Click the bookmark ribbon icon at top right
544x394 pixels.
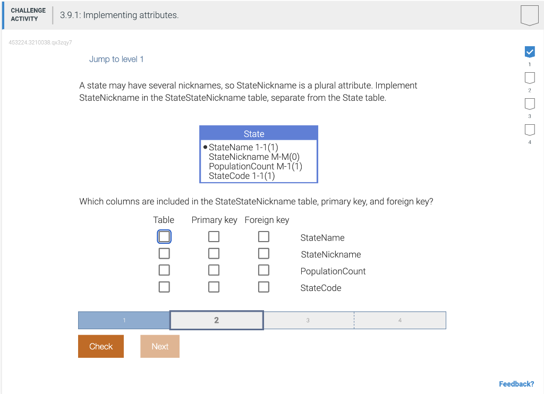click(x=529, y=15)
